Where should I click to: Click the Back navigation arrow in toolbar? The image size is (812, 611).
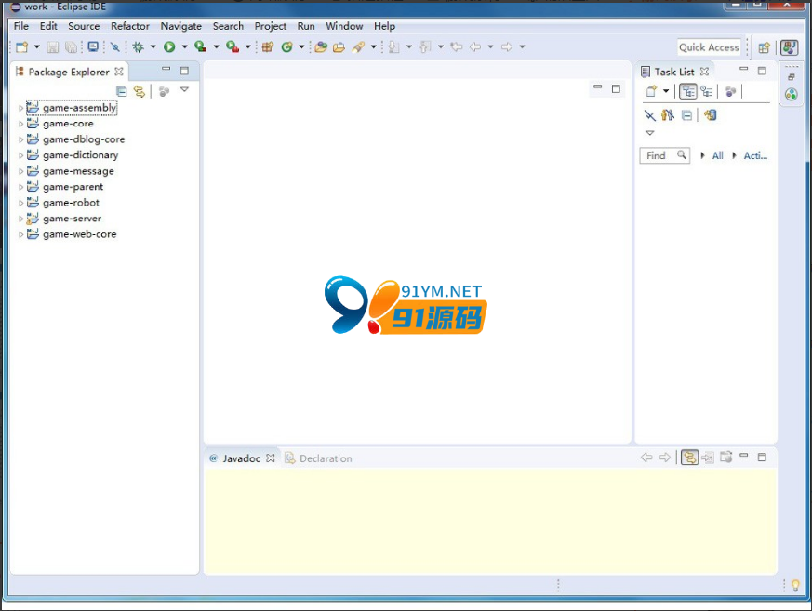point(475,47)
